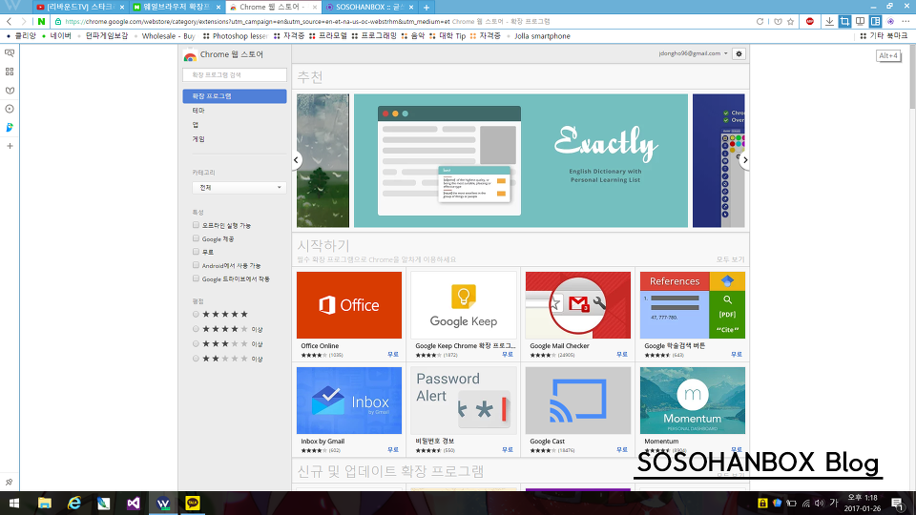This screenshot has height=515, width=916.
Task: Open the 프로그래밍 bookmark folder
Action: [x=374, y=36]
